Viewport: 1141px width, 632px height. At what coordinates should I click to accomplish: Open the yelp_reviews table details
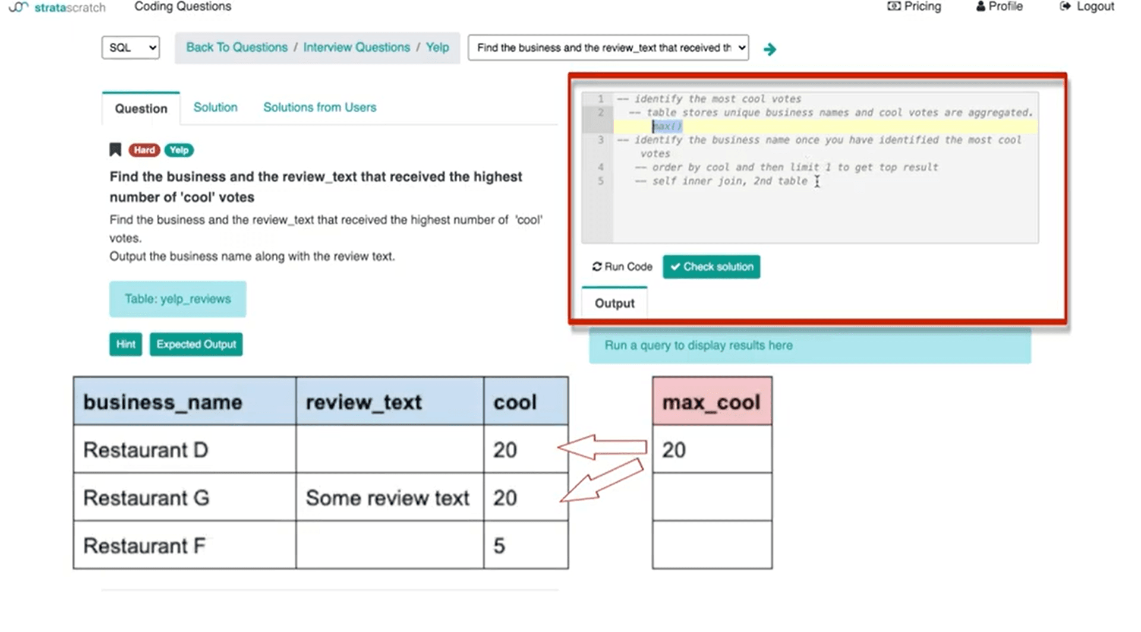(x=177, y=299)
